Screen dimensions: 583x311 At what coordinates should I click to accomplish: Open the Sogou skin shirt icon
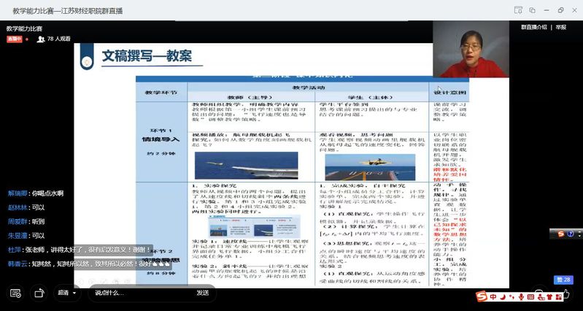[x=549, y=297]
